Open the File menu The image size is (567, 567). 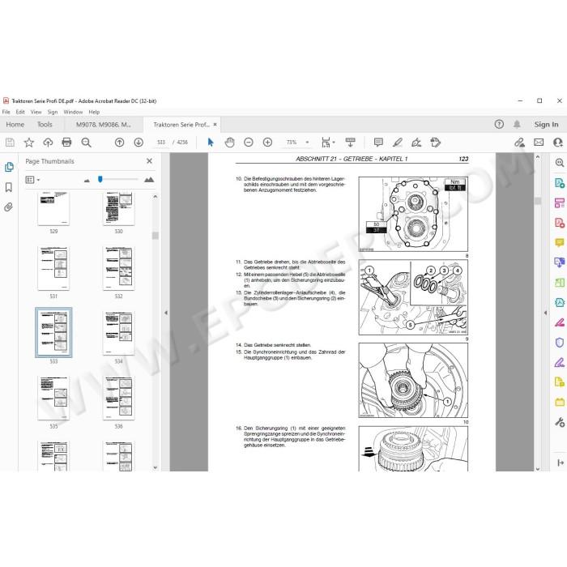(x=6, y=112)
